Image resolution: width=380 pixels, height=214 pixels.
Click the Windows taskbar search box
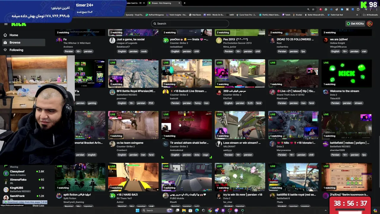157,210
